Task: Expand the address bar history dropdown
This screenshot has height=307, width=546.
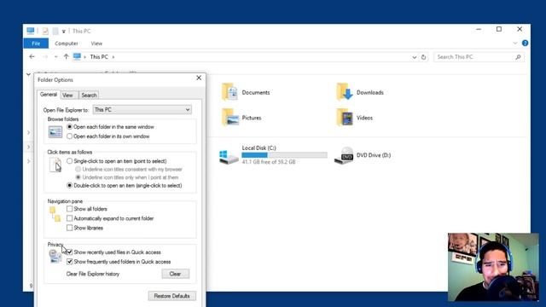Action: 415,57
